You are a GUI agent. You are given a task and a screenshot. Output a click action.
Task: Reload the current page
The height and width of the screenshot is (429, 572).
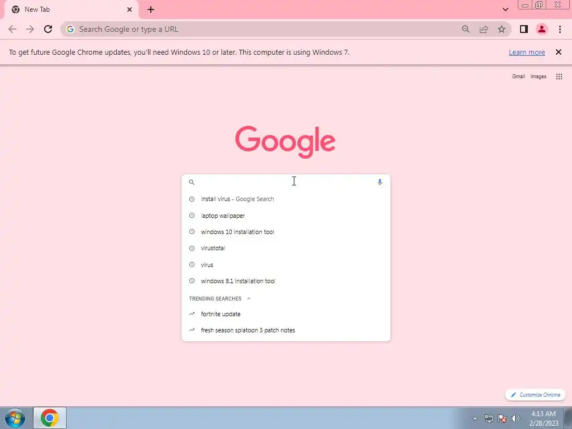pos(48,29)
